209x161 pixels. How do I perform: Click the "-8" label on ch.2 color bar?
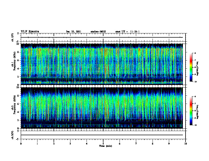195,111
